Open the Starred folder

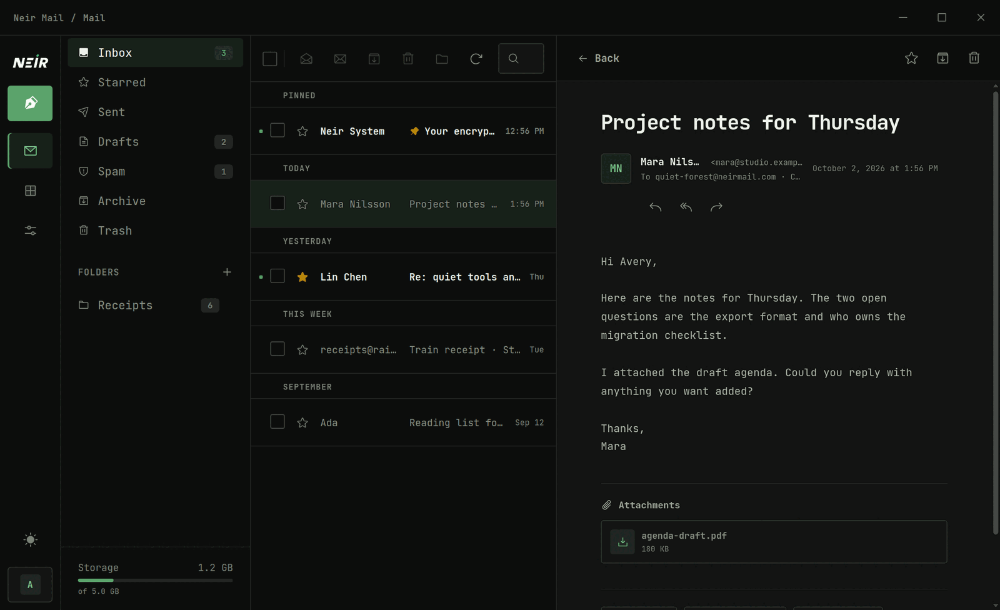155,82
